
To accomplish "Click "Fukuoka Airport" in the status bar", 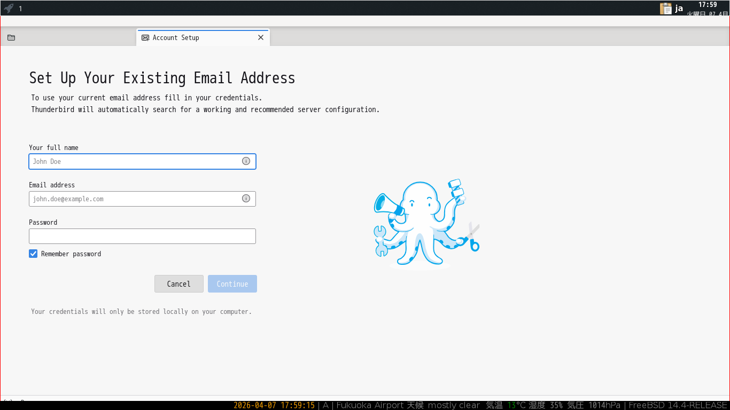I will [x=370, y=405].
